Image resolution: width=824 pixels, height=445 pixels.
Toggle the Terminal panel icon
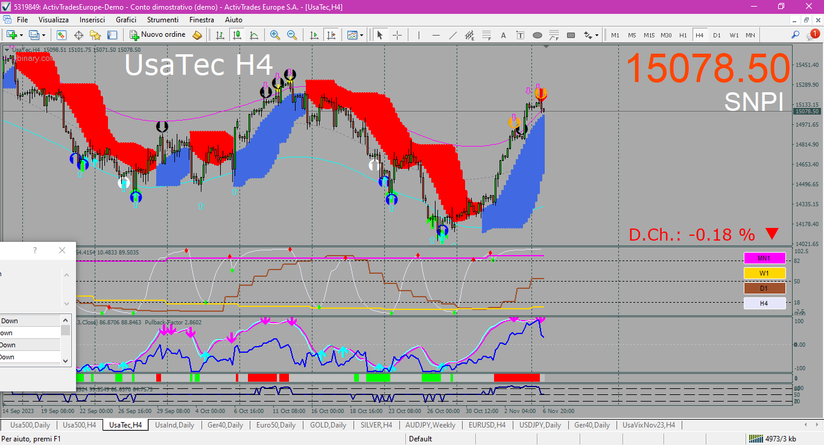pos(112,35)
